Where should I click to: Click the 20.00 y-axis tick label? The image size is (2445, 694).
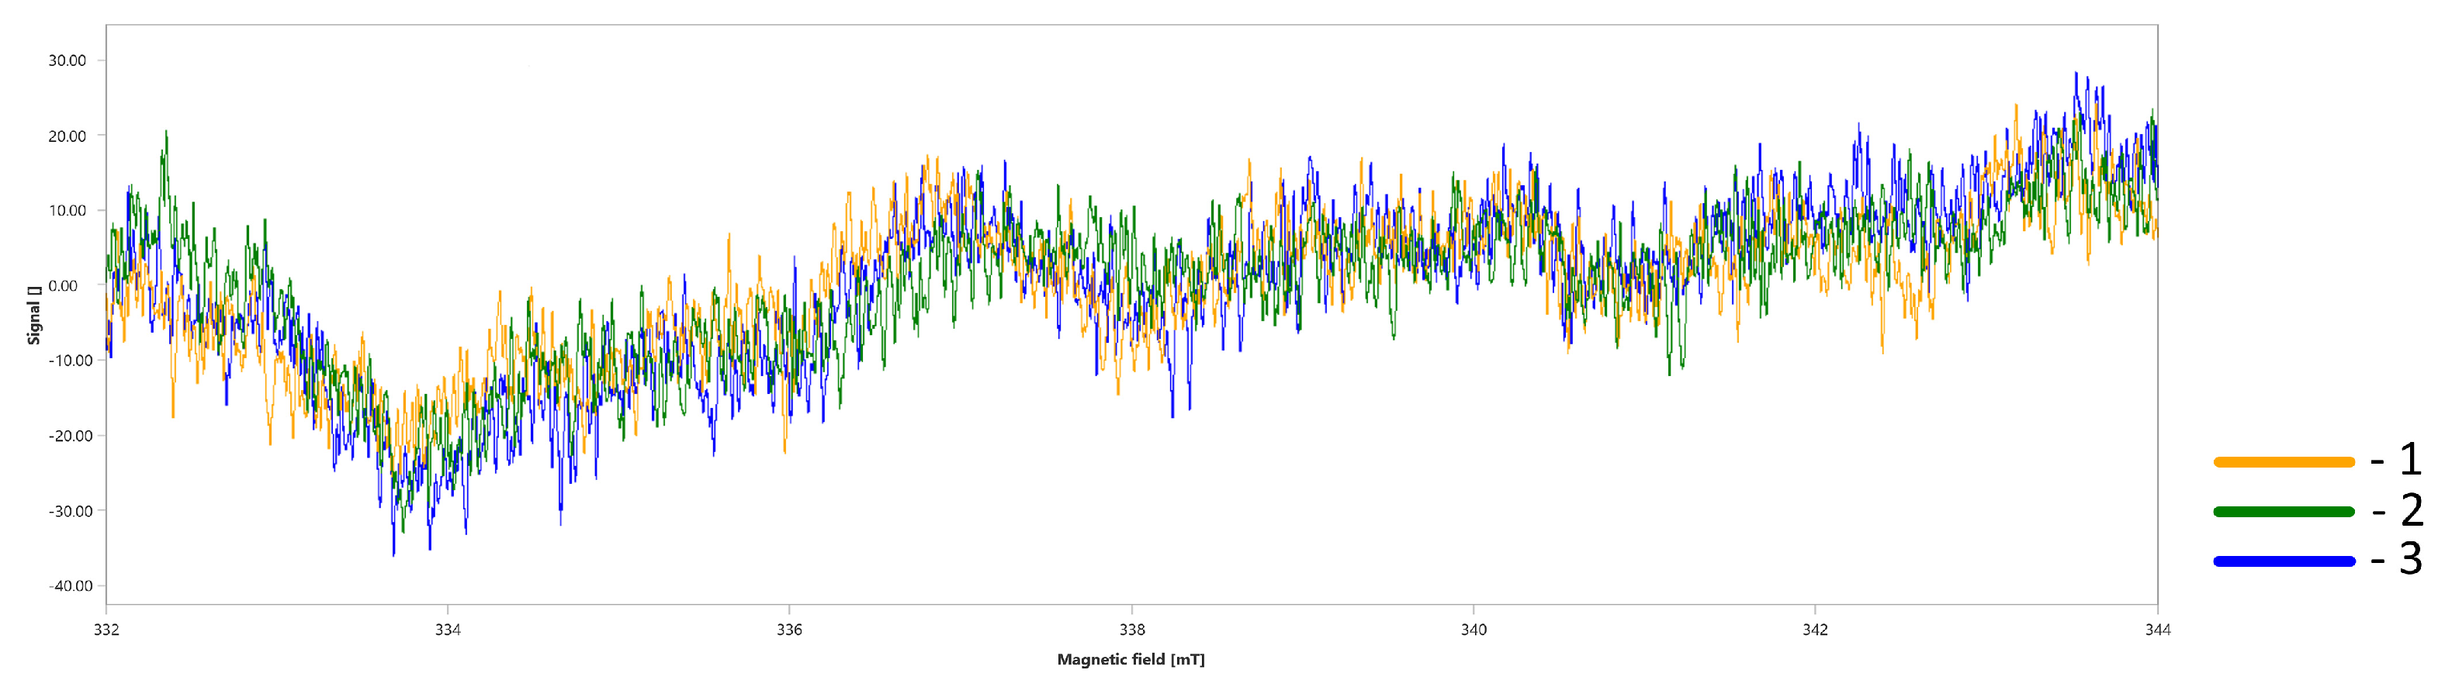(68, 136)
